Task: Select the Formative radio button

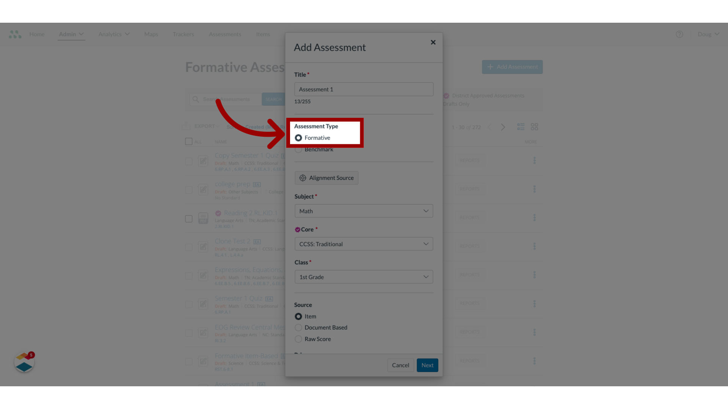Action: pyautogui.click(x=298, y=137)
